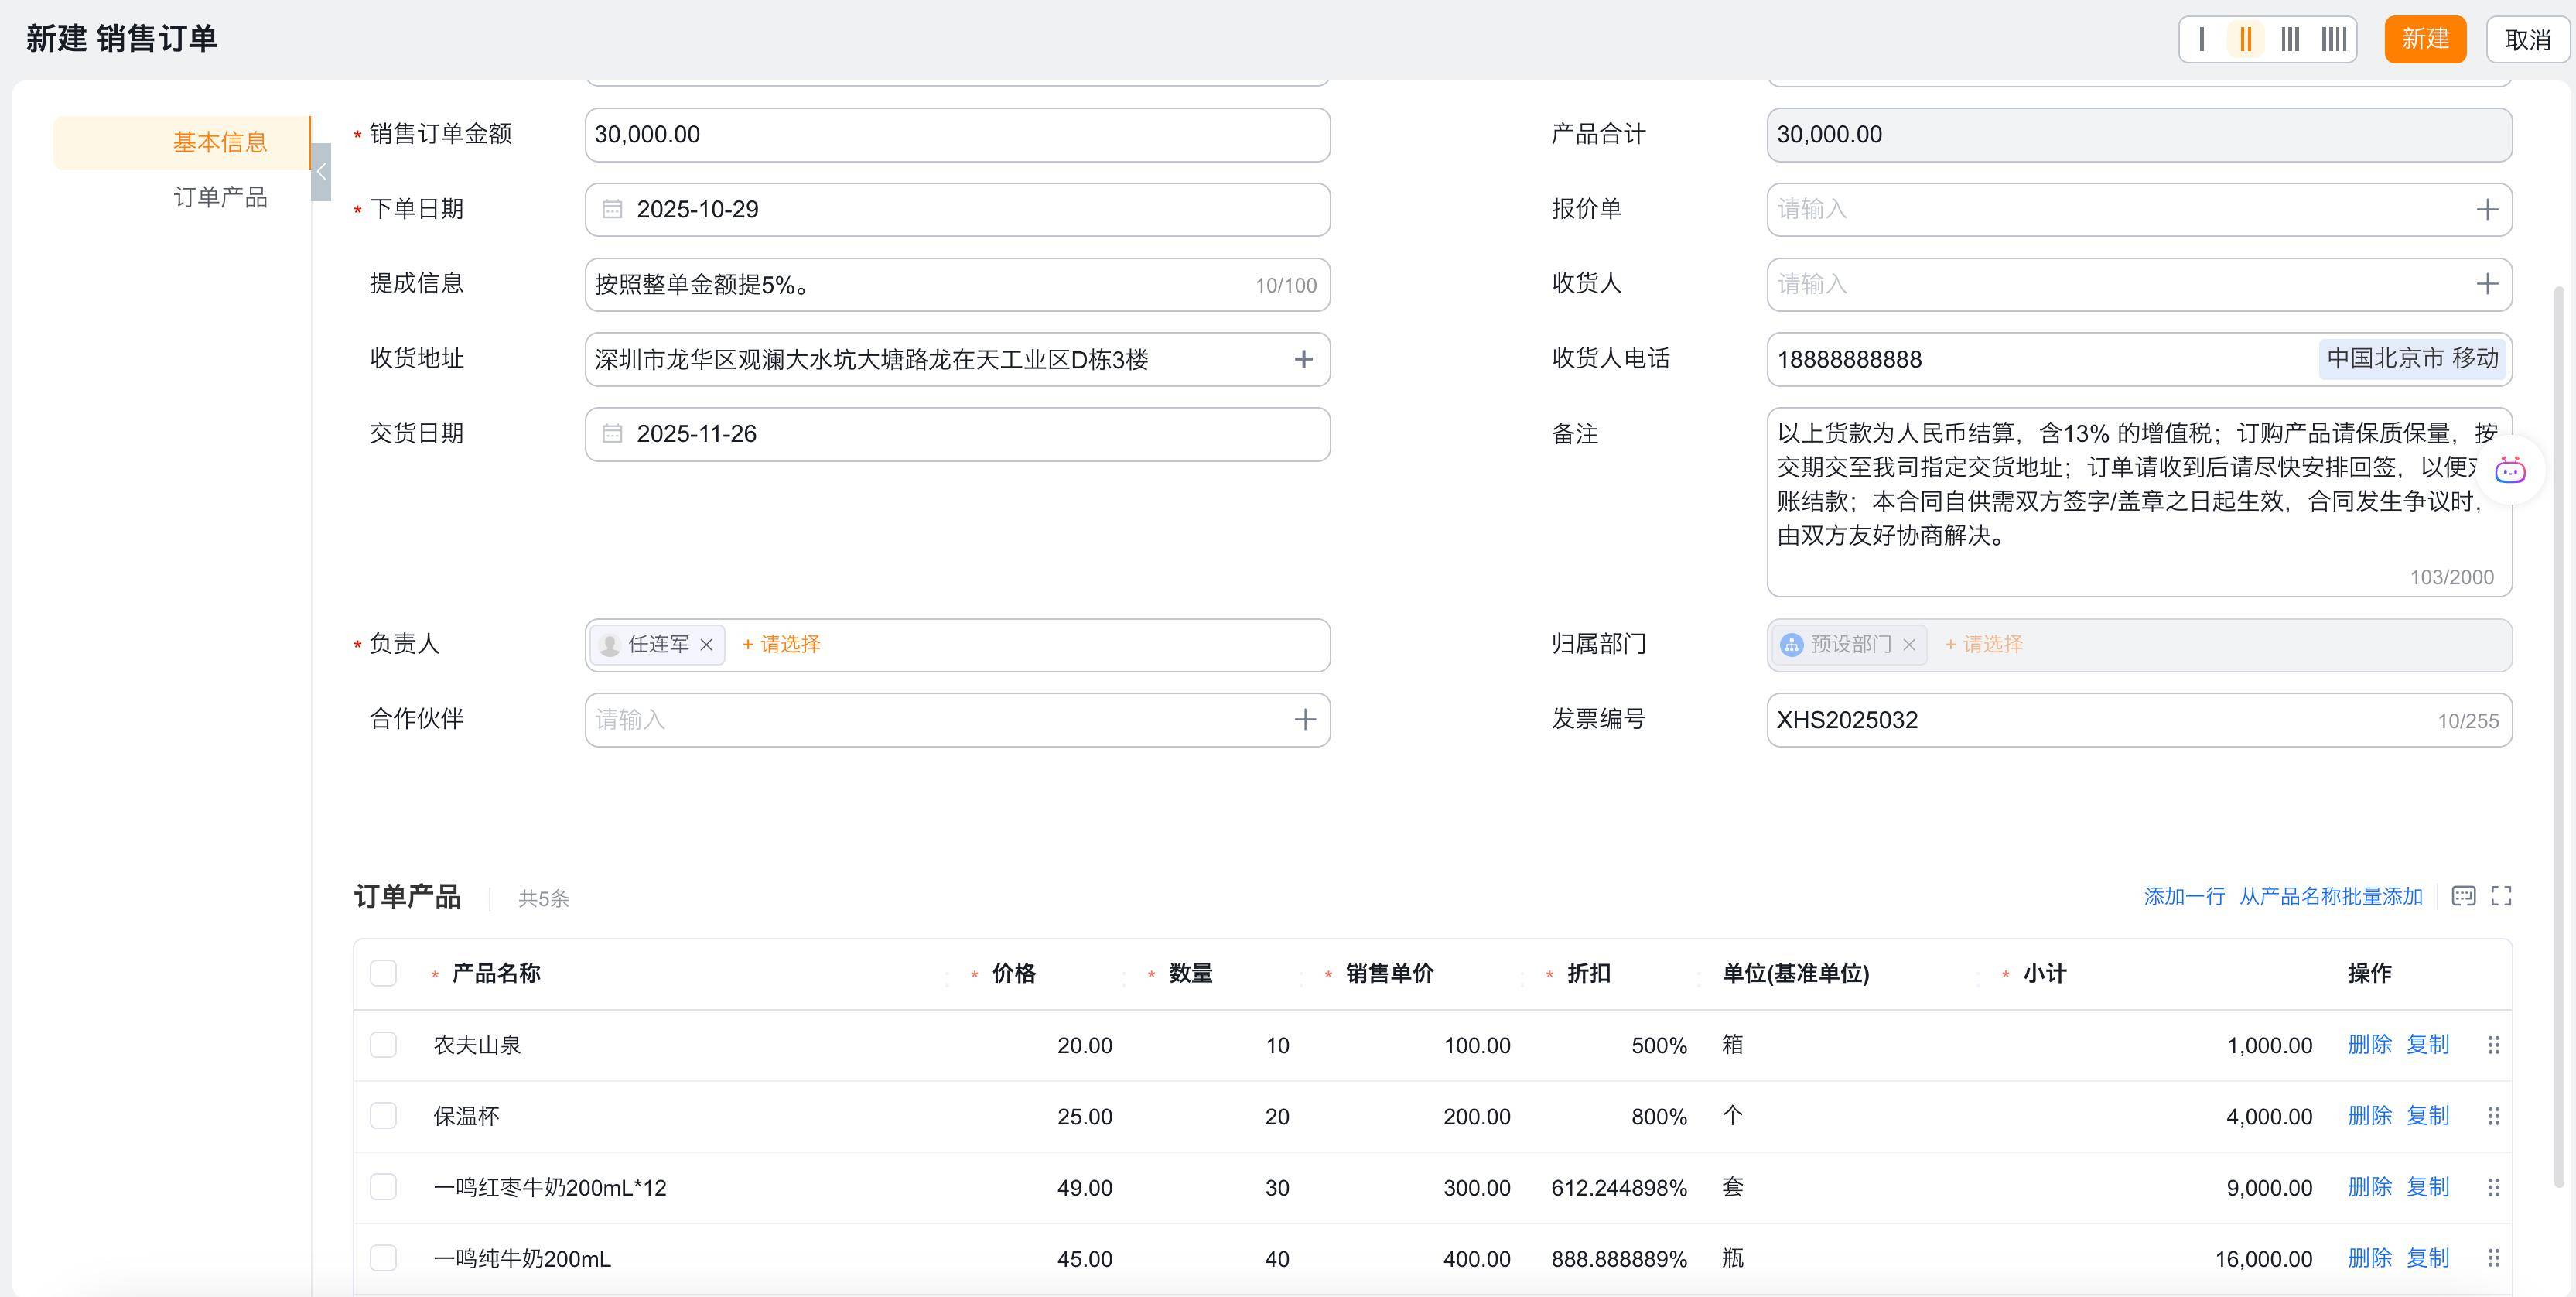This screenshot has height=1297, width=2576.
Task: Open the AI assistant robot icon
Action: 2510,470
